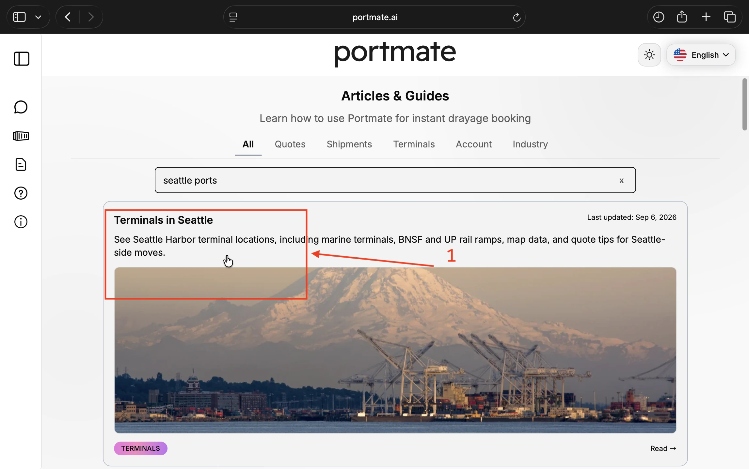Open the chat bubble section
The image size is (749, 469).
21,107
